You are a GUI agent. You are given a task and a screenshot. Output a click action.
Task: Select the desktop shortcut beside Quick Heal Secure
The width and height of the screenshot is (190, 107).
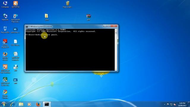click(x=15, y=81)
